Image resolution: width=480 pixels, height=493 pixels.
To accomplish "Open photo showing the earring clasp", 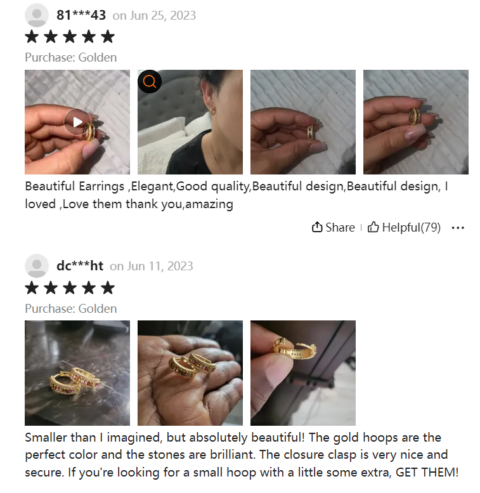I will click(x=303, y=373).
